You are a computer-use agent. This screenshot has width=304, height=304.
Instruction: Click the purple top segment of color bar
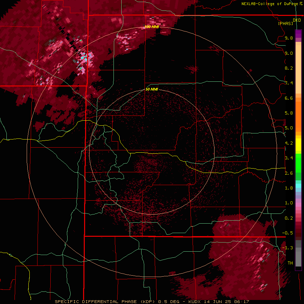pyautogui.click(x=298, y=34)
